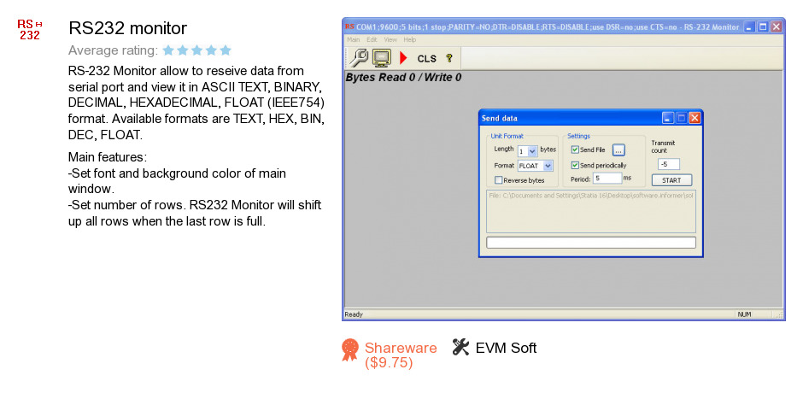This screenshot has height=393, width=803.
Task: Click the RS 232 app logo
Action: (30, 30)
